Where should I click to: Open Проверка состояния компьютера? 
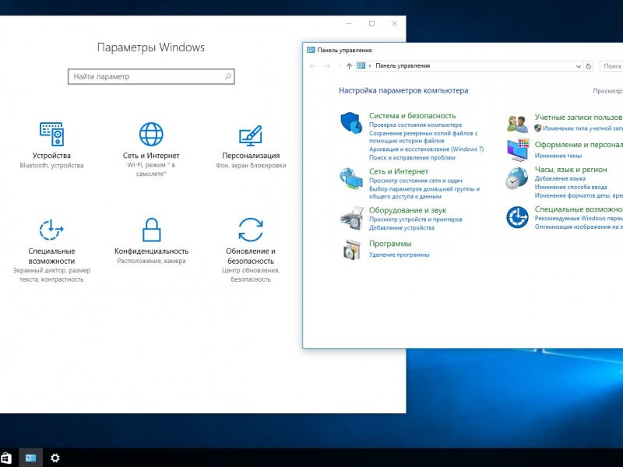click(416, 125)
